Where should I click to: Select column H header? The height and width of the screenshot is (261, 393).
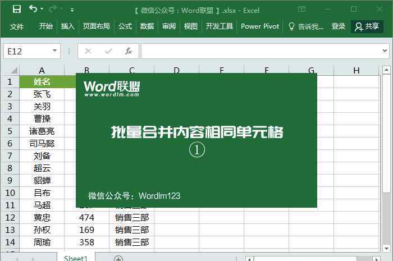coord(356,70)
